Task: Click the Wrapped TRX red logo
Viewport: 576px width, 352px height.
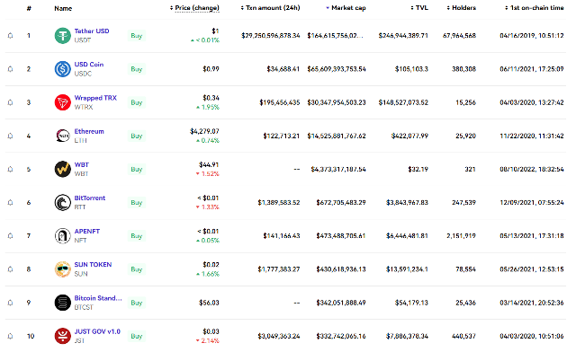Action: point(62,102)
